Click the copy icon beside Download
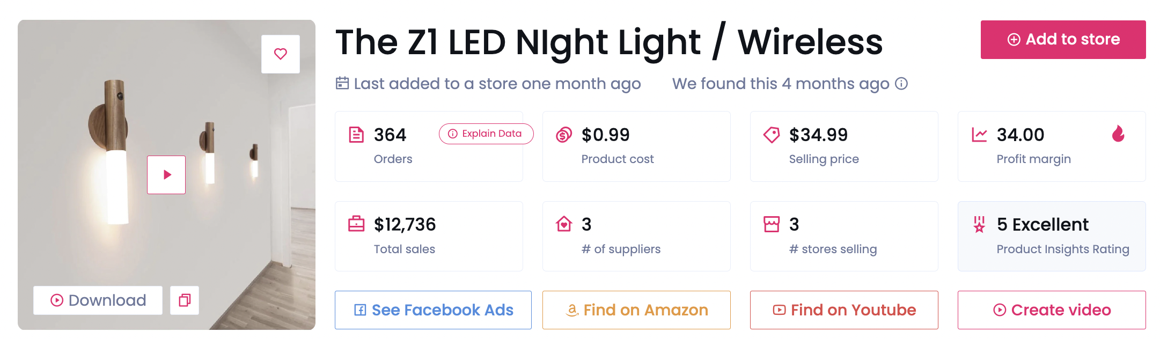 point(185,300)
